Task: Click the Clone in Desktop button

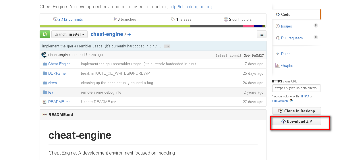Action: coord(296,111)
